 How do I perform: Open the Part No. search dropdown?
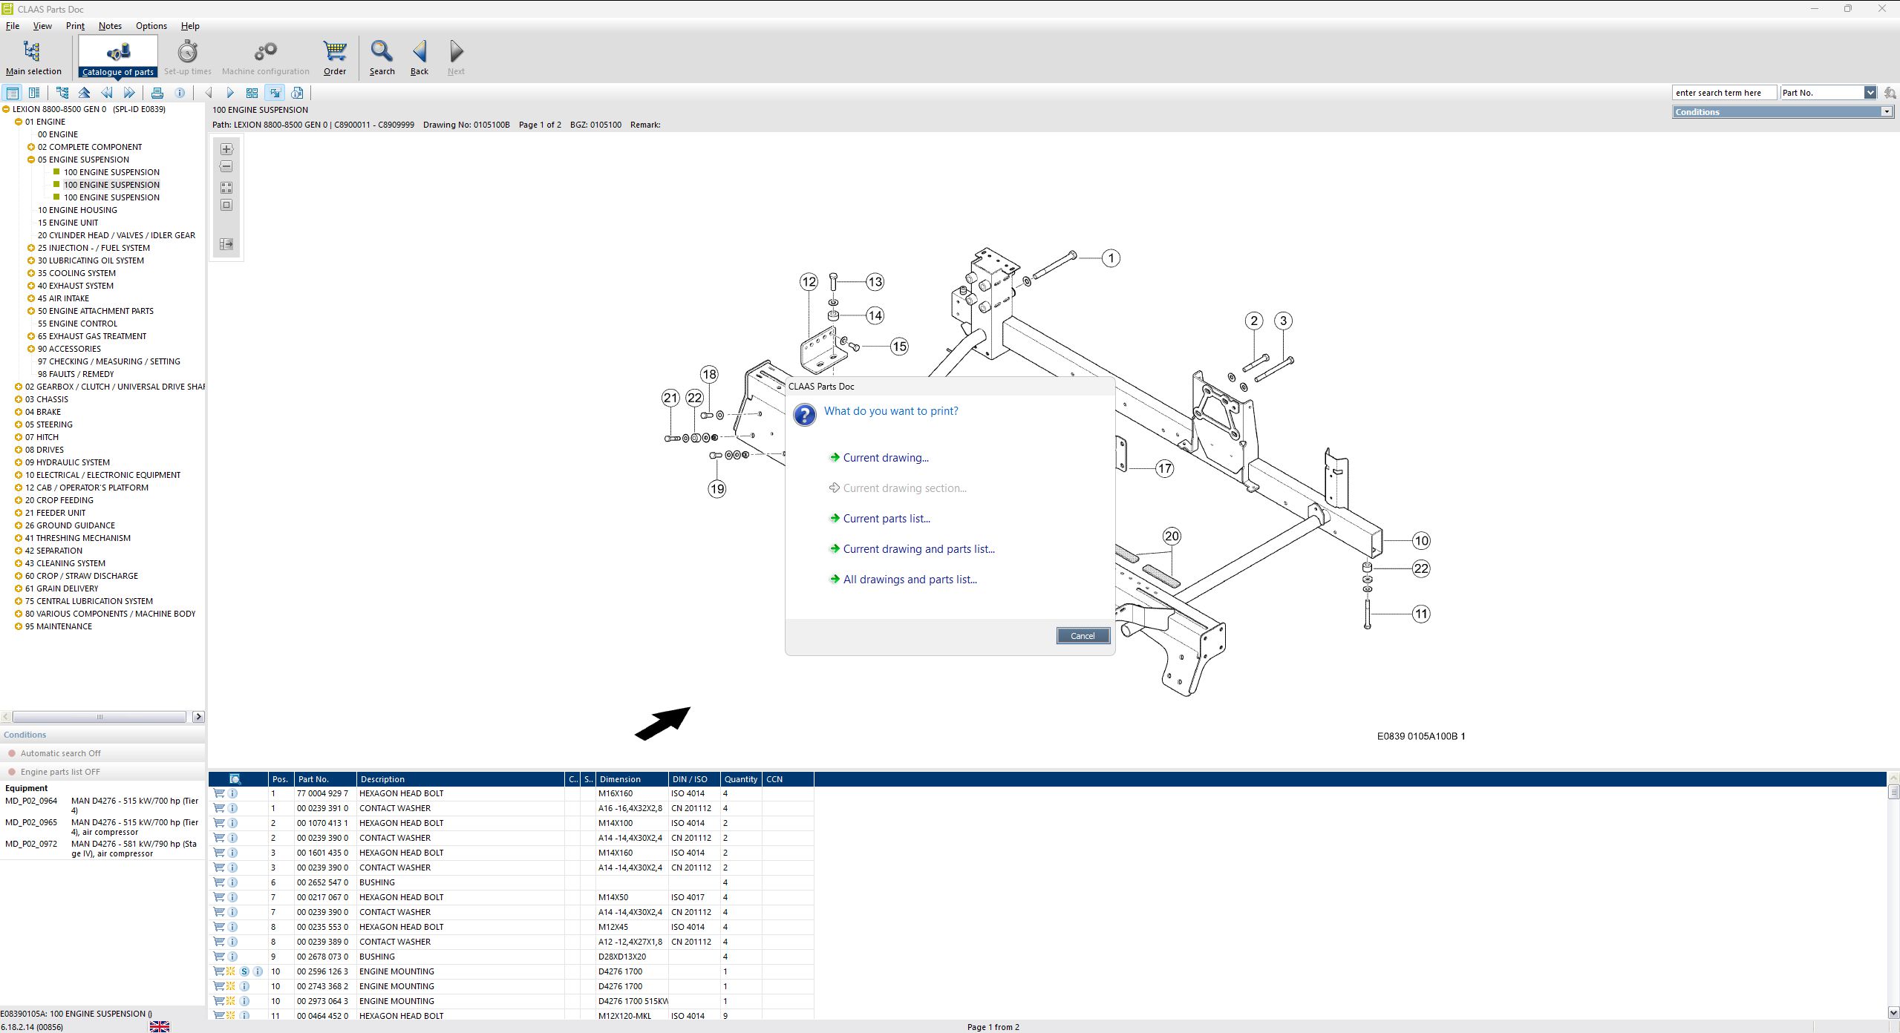(x=1870, y=93)
